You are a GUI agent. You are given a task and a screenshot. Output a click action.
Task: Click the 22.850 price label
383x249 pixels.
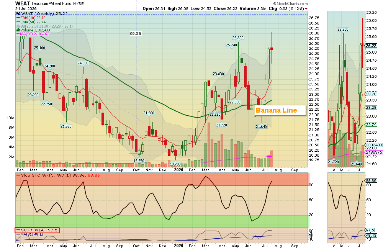click(235, 102)
